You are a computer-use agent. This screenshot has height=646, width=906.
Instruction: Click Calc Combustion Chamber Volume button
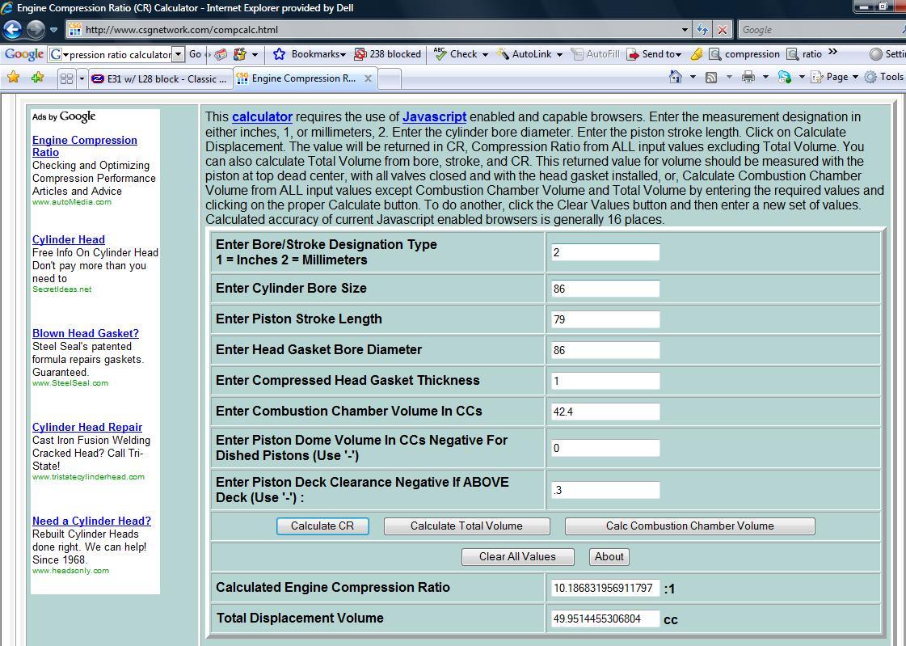click(x=690, y=526)
